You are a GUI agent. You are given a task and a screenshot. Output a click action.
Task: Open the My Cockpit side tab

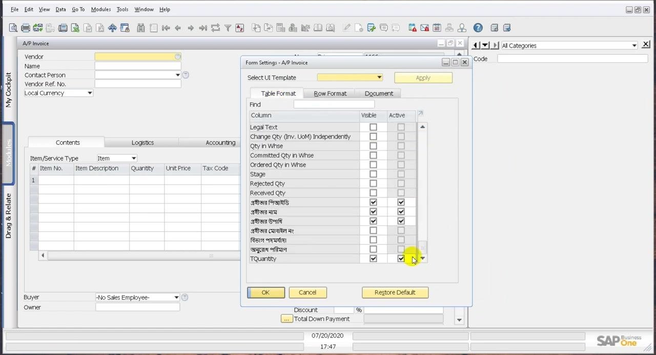[x=8, y=90]
